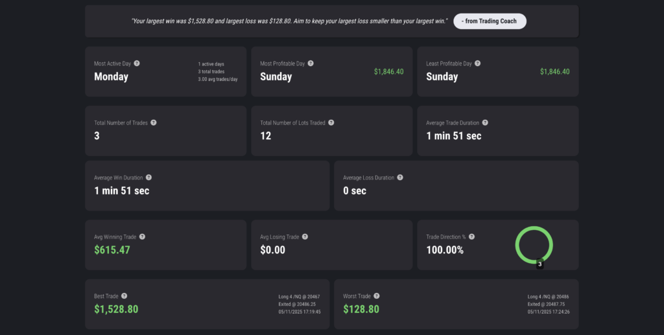Image resolution: width=664 pixels, height=335 pixels.
Task: Click the Trade Direction % question mark
Action: [x=472, y=237]
